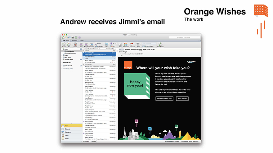Click the green Happy new year lantern image
Viewport: 273px width, 153px height.
coord(137,86)
